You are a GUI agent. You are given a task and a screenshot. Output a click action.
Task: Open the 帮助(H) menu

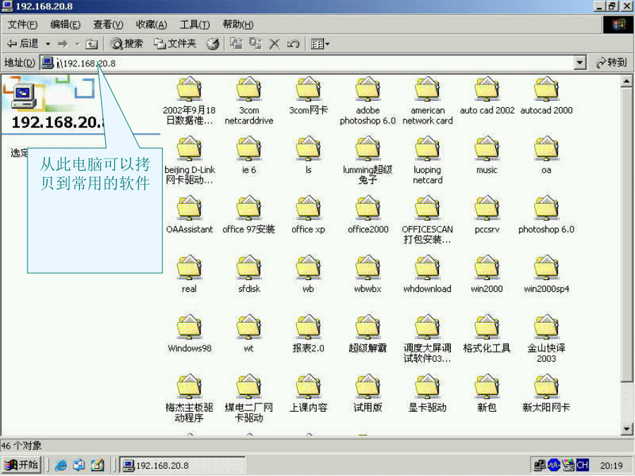pos(238,25)
